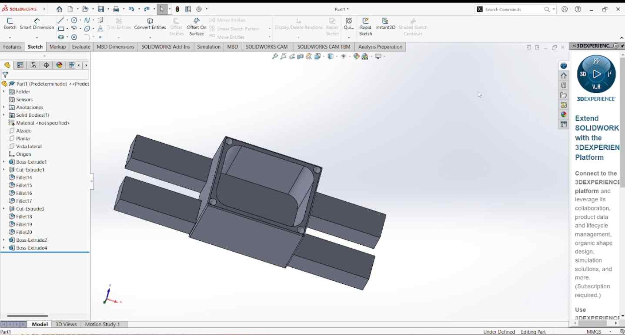Click the Rebuild traffic light icon
This screenshot has height=335, width=625.
click(x=177, y=9)
